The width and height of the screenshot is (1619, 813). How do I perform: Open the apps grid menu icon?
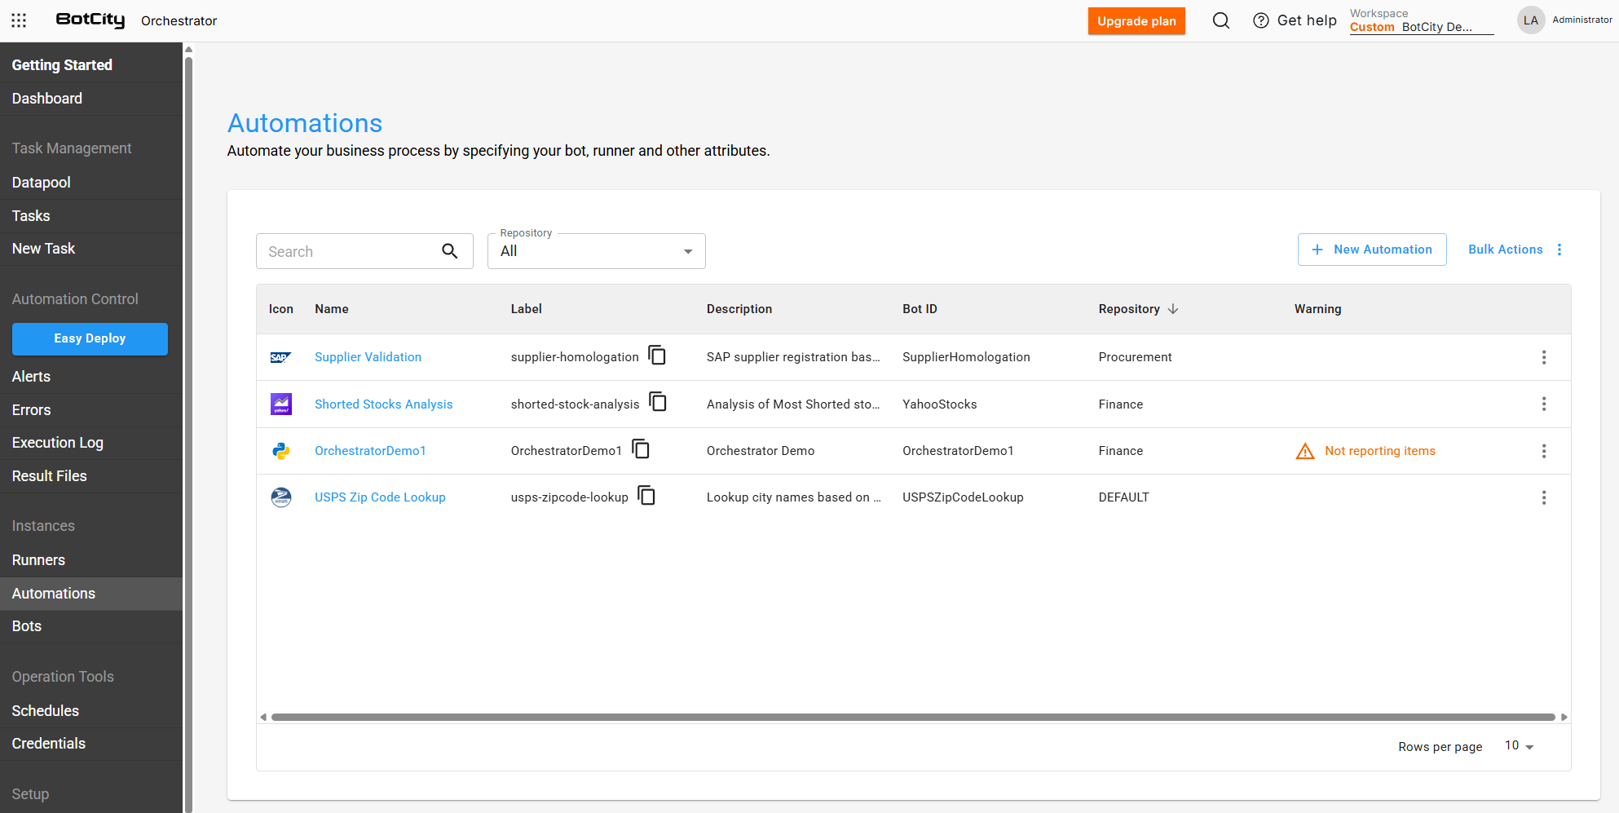pyautogui.click(x=19, y=20)
